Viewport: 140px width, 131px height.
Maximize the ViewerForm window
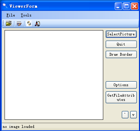pos(126,6)
